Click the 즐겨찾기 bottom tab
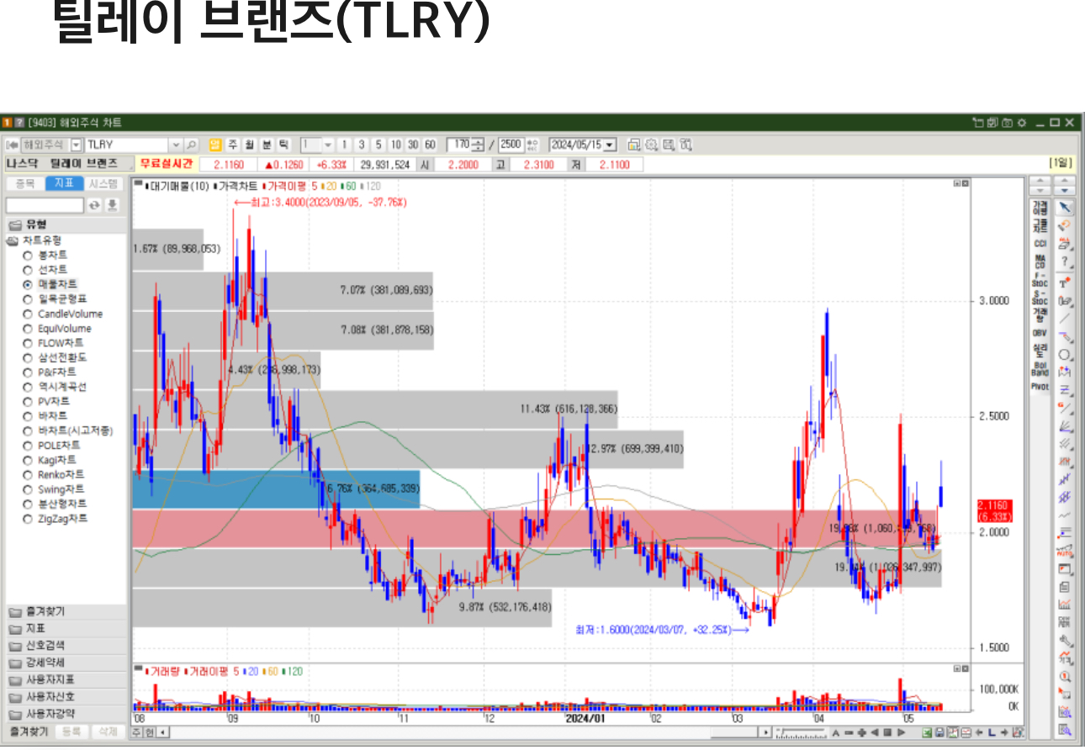 29,732
